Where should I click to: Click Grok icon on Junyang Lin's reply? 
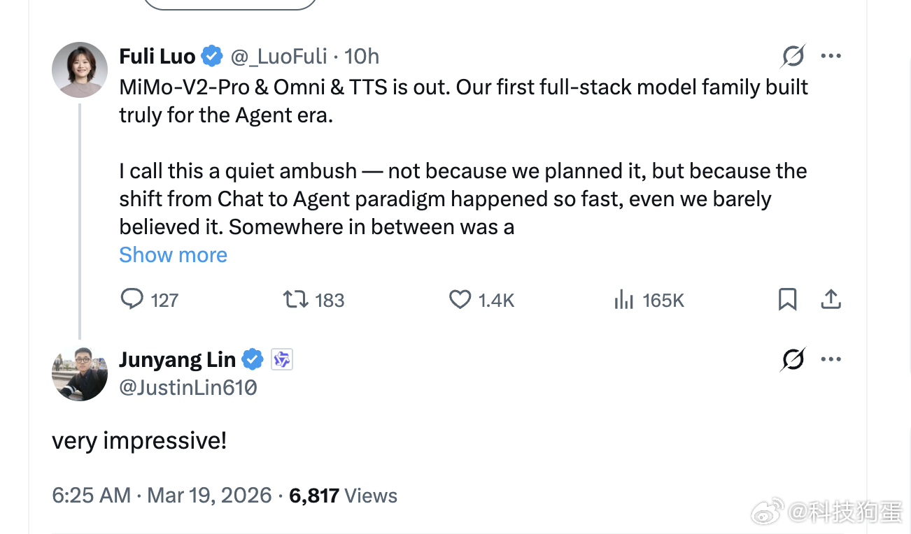point(793,360)
